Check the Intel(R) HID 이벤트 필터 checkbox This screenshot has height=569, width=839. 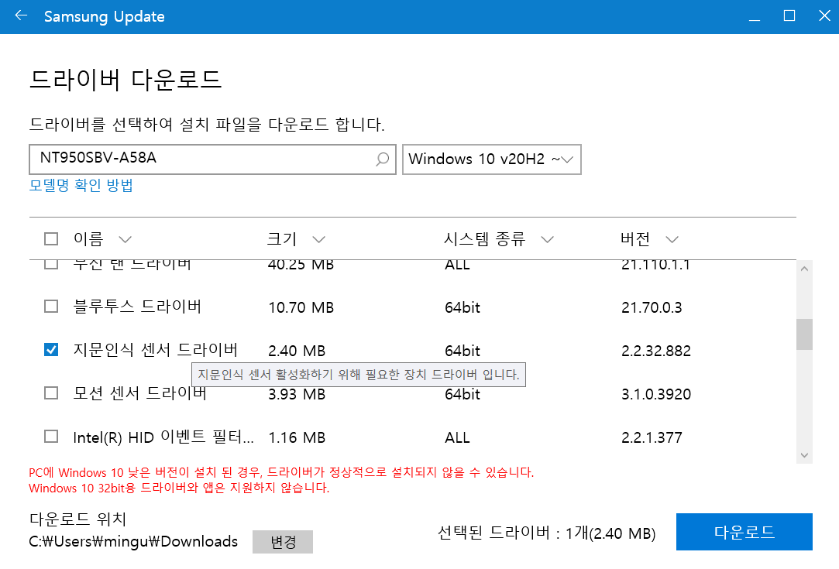point(51,437)
